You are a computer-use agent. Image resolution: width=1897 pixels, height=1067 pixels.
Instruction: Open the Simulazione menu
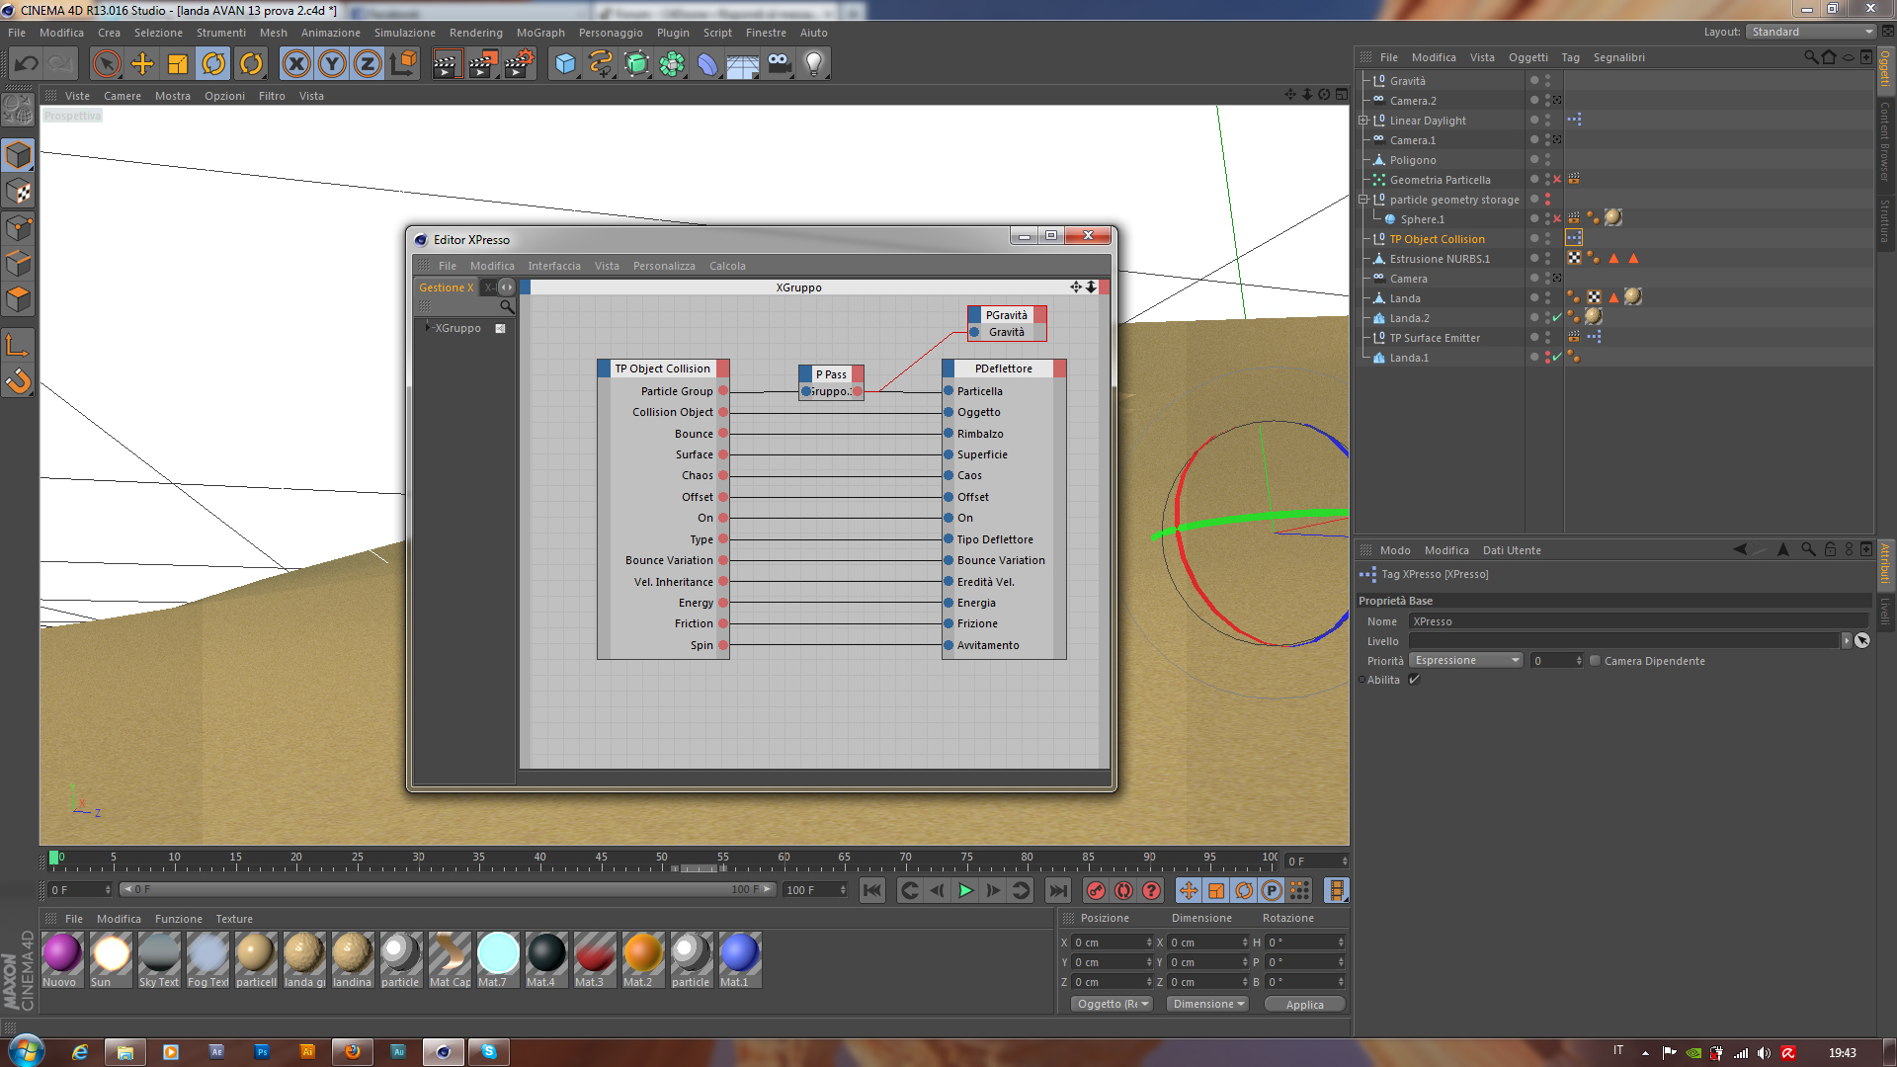tap(404, 33)
